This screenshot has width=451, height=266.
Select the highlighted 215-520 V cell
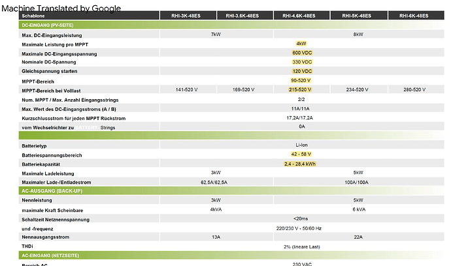pyautogui.click(x=300, y=89)
